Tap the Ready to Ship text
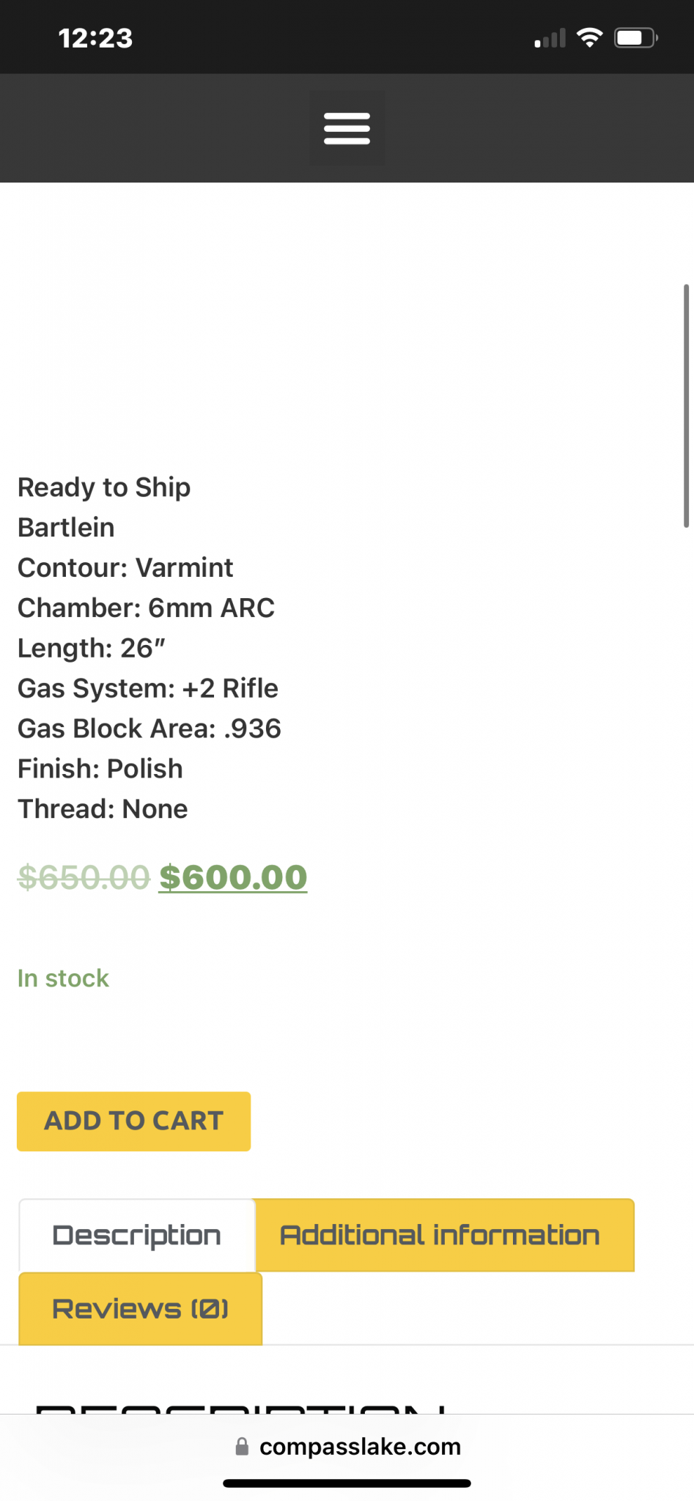This screenshot has height=1501, width=694. click(x=104, y=487)
